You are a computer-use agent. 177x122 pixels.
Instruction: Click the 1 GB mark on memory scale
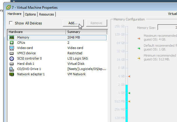pos(121,93)
